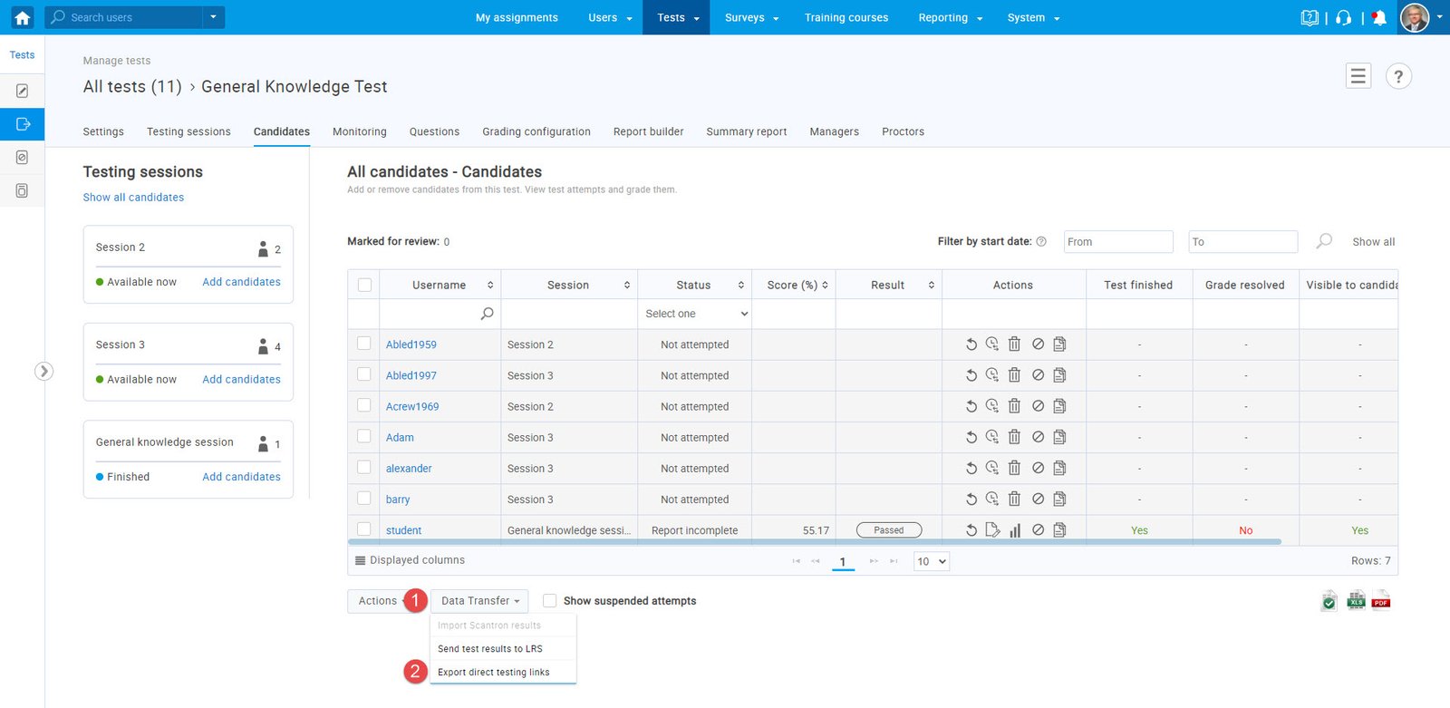Open the hamburger menu icon at top right
Viewport: 1450px width, 708px height.
pyautogui.click(x=1358, y=77)
